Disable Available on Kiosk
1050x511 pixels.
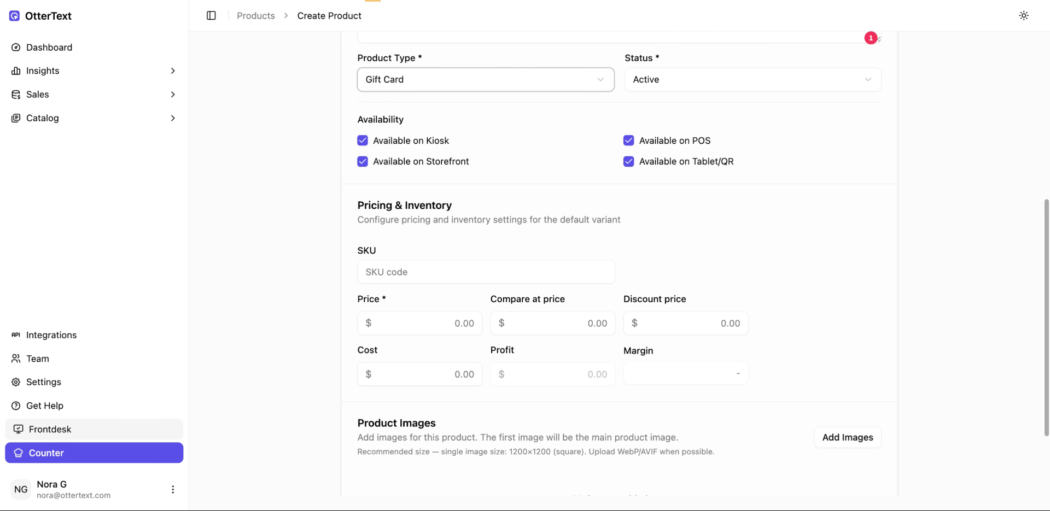(x=363, y=140)
